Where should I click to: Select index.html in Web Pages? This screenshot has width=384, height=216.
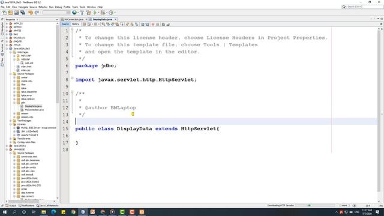pyautogui.click(x=24, y=67)
